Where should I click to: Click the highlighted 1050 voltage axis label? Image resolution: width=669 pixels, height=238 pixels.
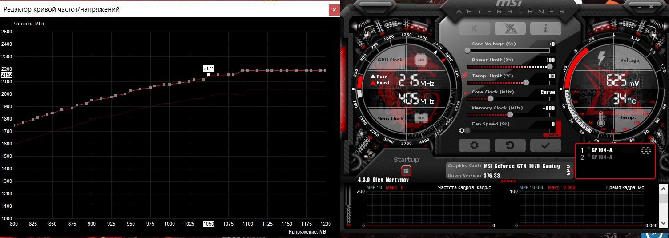(209, 224)
